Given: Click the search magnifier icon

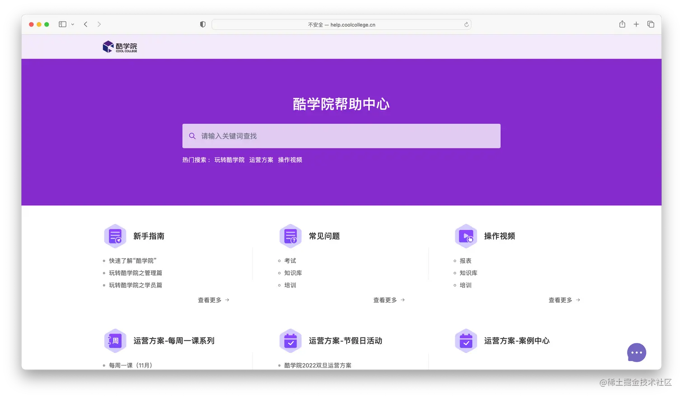Looking at the screenshot, I should tap(192, 136).
